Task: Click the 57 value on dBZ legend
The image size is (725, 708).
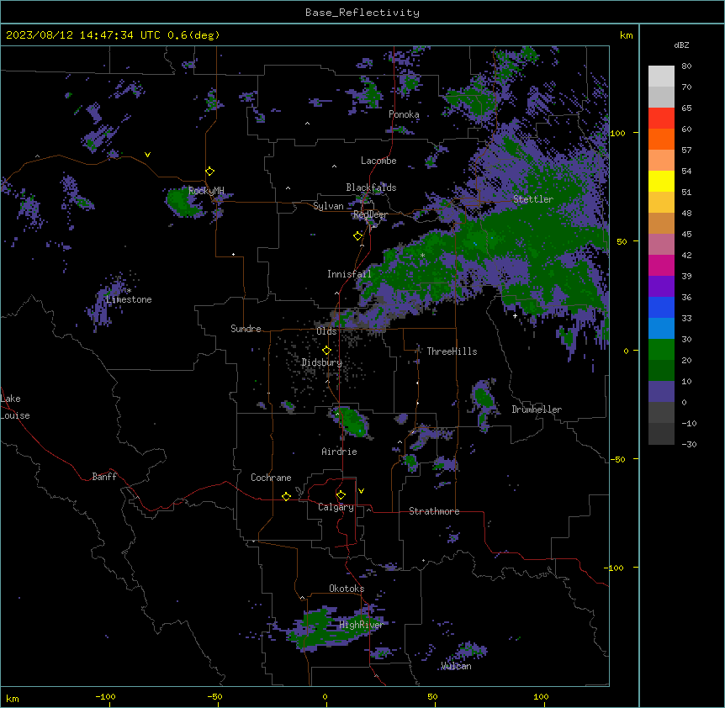Action: [686, 151]
